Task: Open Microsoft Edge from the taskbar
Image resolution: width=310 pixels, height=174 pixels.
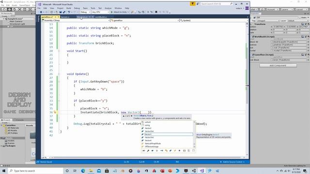Action: (x=83, y=171)
